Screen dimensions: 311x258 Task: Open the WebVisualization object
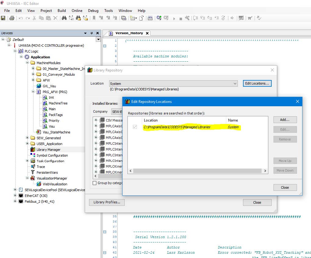click(x=55, y=184)
